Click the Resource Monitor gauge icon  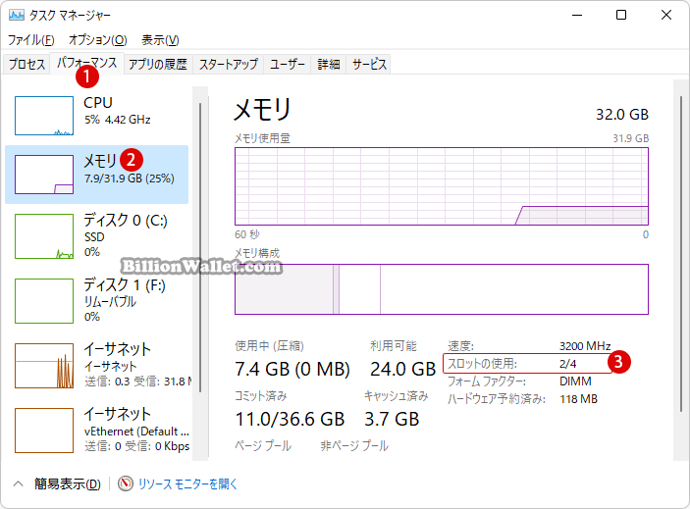click(x=126, y=484)
